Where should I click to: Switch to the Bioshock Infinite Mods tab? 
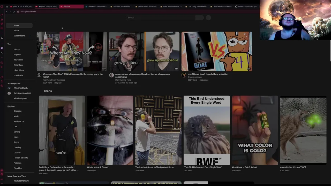[121, 6]
